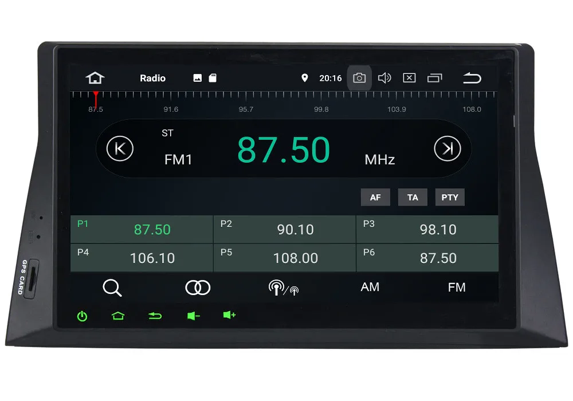Go to the home screen via top house icon
Screen dimensions: 573x401
pos(95,78)
